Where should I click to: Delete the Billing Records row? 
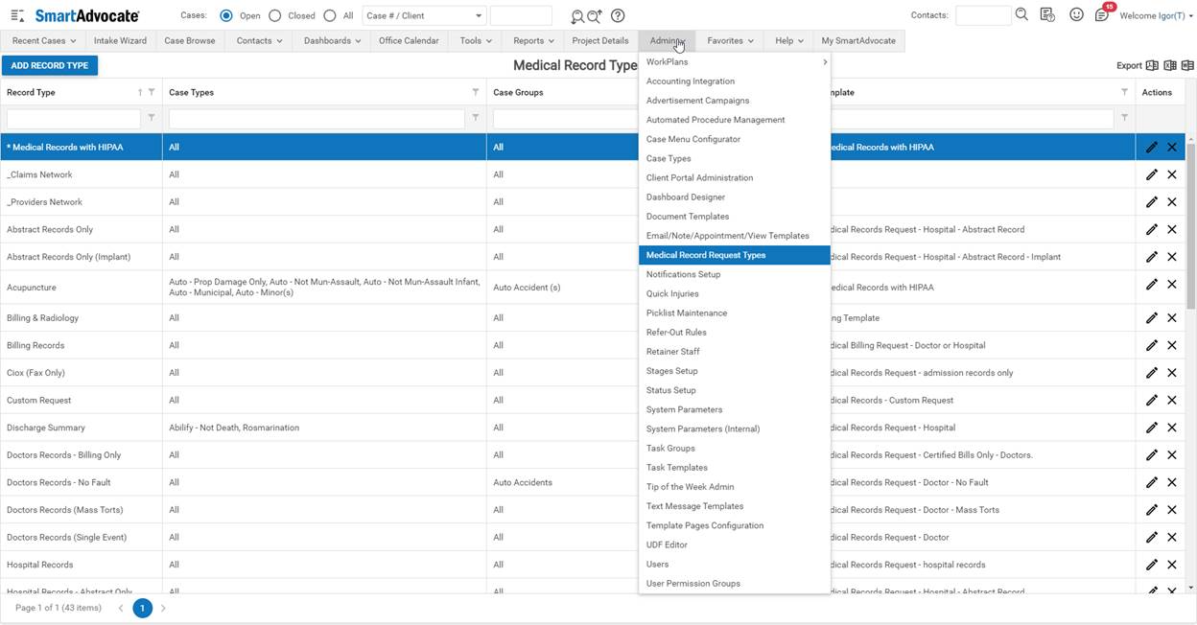click(1172, 345)
